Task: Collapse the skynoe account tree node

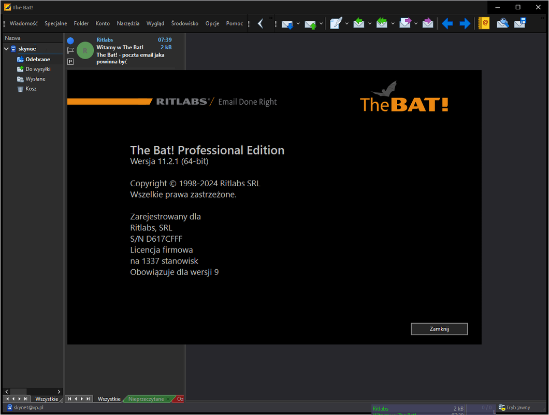Action: tap(6, 49)
